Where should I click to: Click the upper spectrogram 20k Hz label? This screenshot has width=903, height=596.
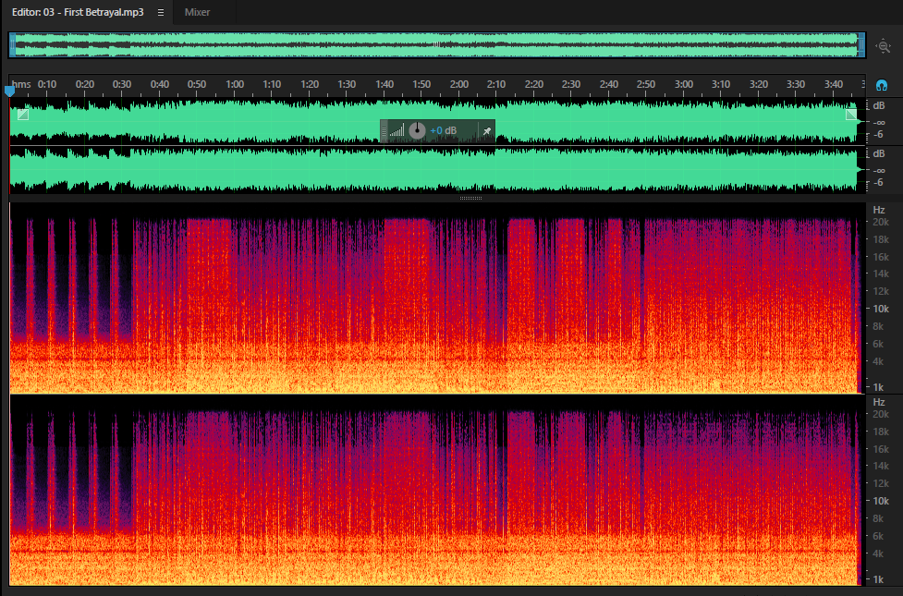point(881,223)
